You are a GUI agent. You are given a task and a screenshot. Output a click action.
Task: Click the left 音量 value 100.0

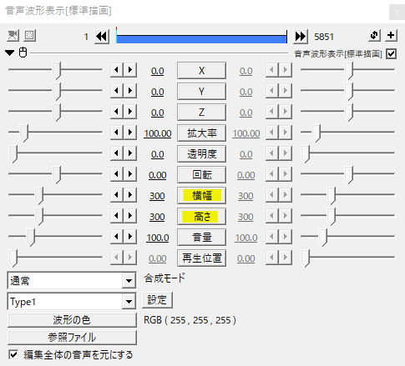[x=158, y=238]
